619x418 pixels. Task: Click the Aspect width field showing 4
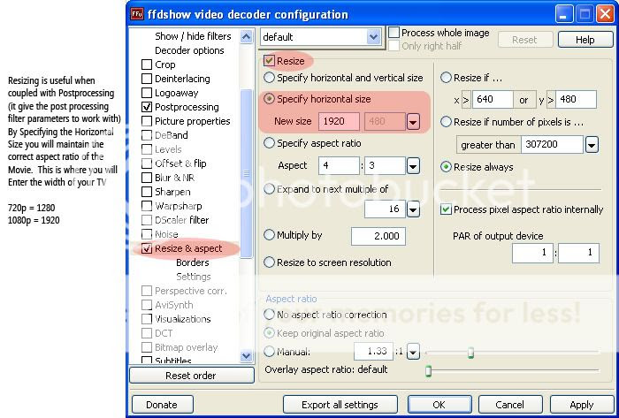point(339,165)
